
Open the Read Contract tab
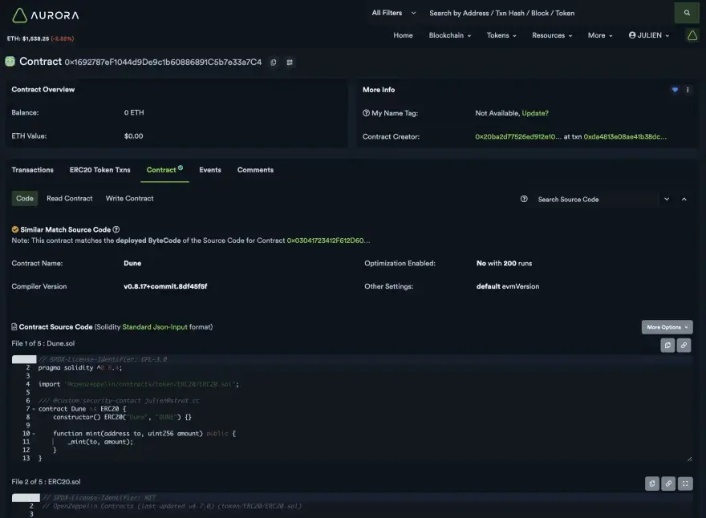(x=70, y=198)
